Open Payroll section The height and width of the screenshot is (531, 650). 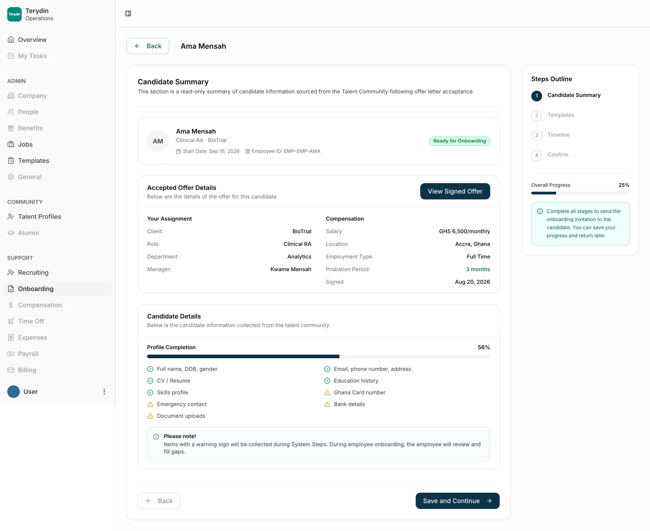coord(58,354)
